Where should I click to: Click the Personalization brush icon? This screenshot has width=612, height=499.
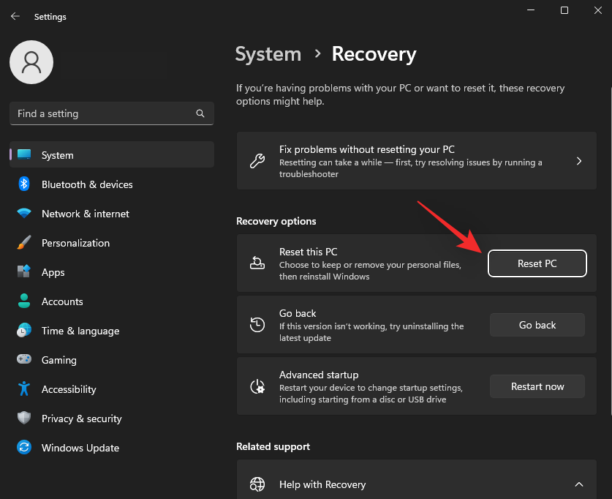[x=23, y=243]
